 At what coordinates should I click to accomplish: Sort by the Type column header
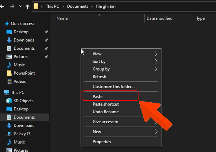click(200, 18)
